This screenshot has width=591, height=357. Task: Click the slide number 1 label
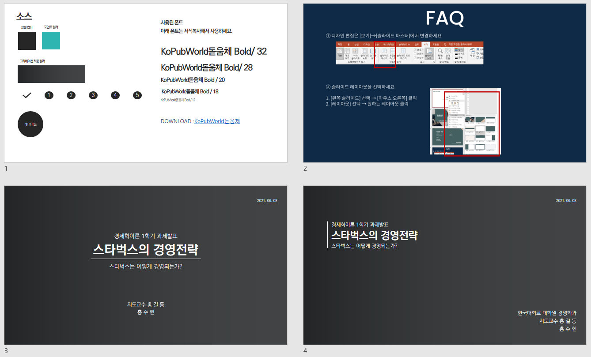click(x=6, y=169)
